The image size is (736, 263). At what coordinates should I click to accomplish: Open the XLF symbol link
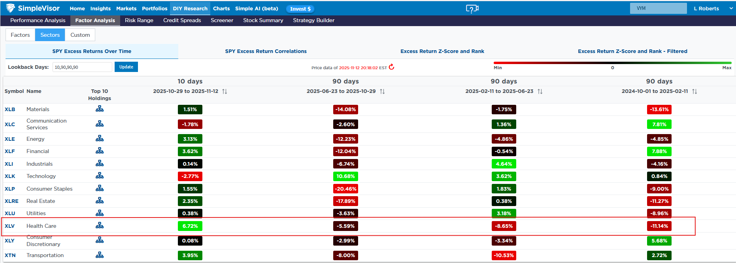pos(9,151)
